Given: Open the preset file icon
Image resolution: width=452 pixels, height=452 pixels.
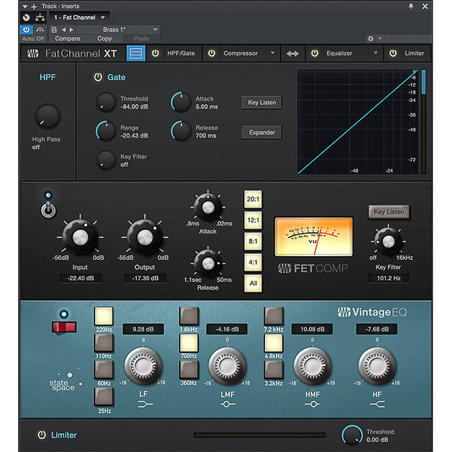Looking at the screenshot, I should click(x=54, y=29).
